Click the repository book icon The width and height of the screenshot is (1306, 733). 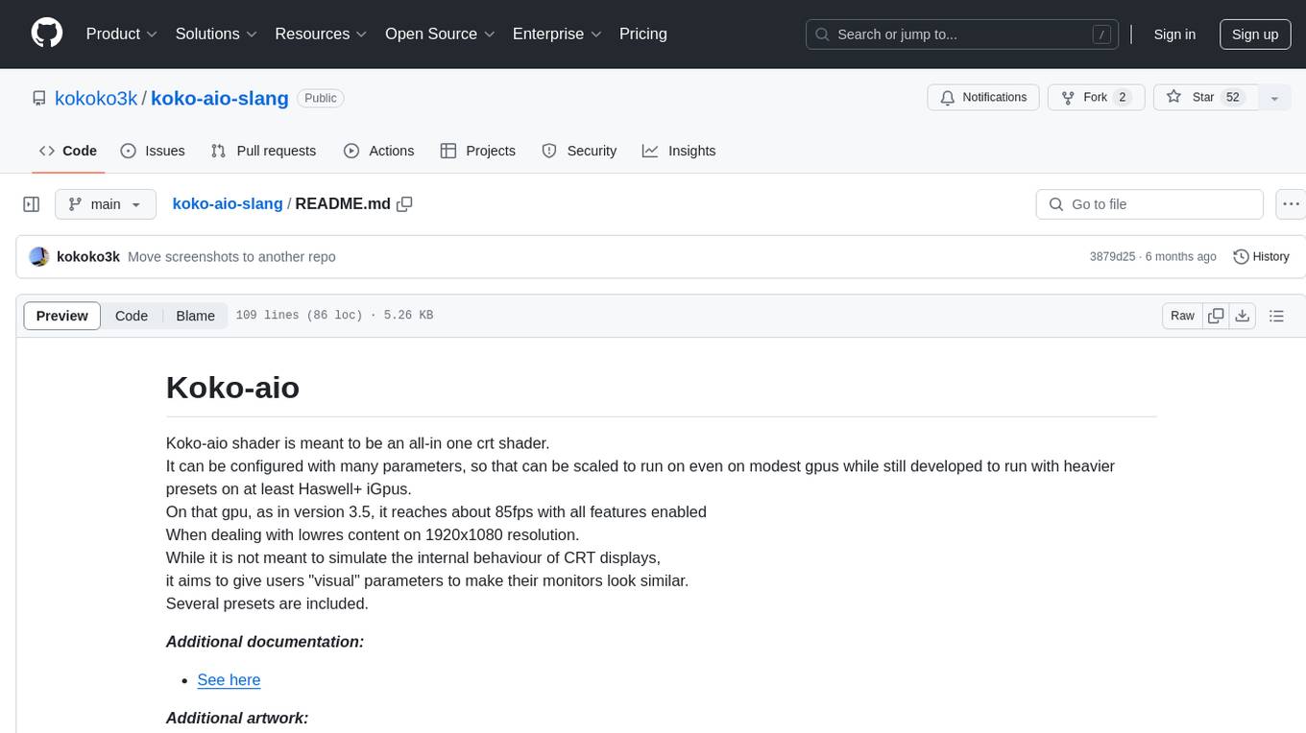pyautogui.click(x=38, y=98)
